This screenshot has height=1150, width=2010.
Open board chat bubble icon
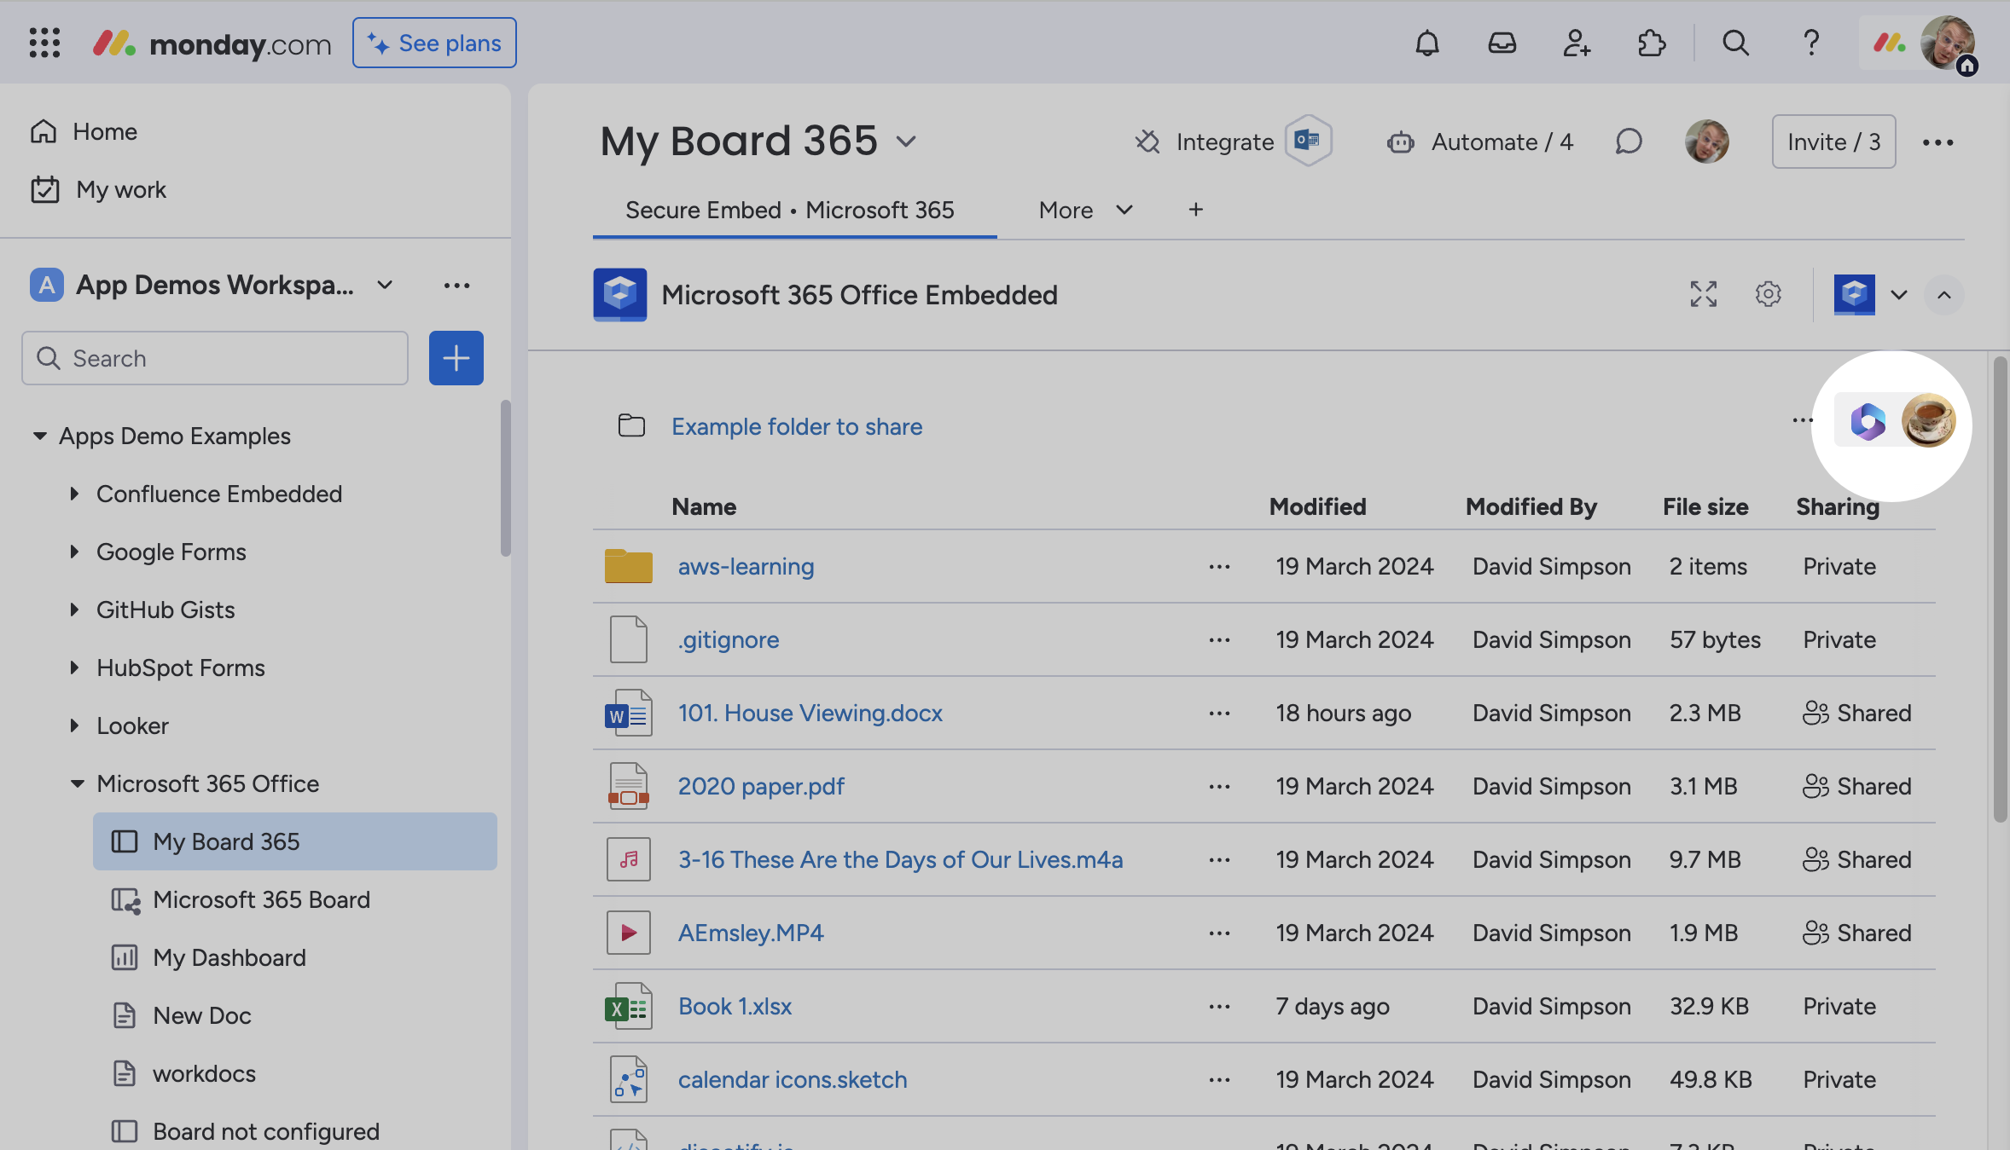[1628, 142]
